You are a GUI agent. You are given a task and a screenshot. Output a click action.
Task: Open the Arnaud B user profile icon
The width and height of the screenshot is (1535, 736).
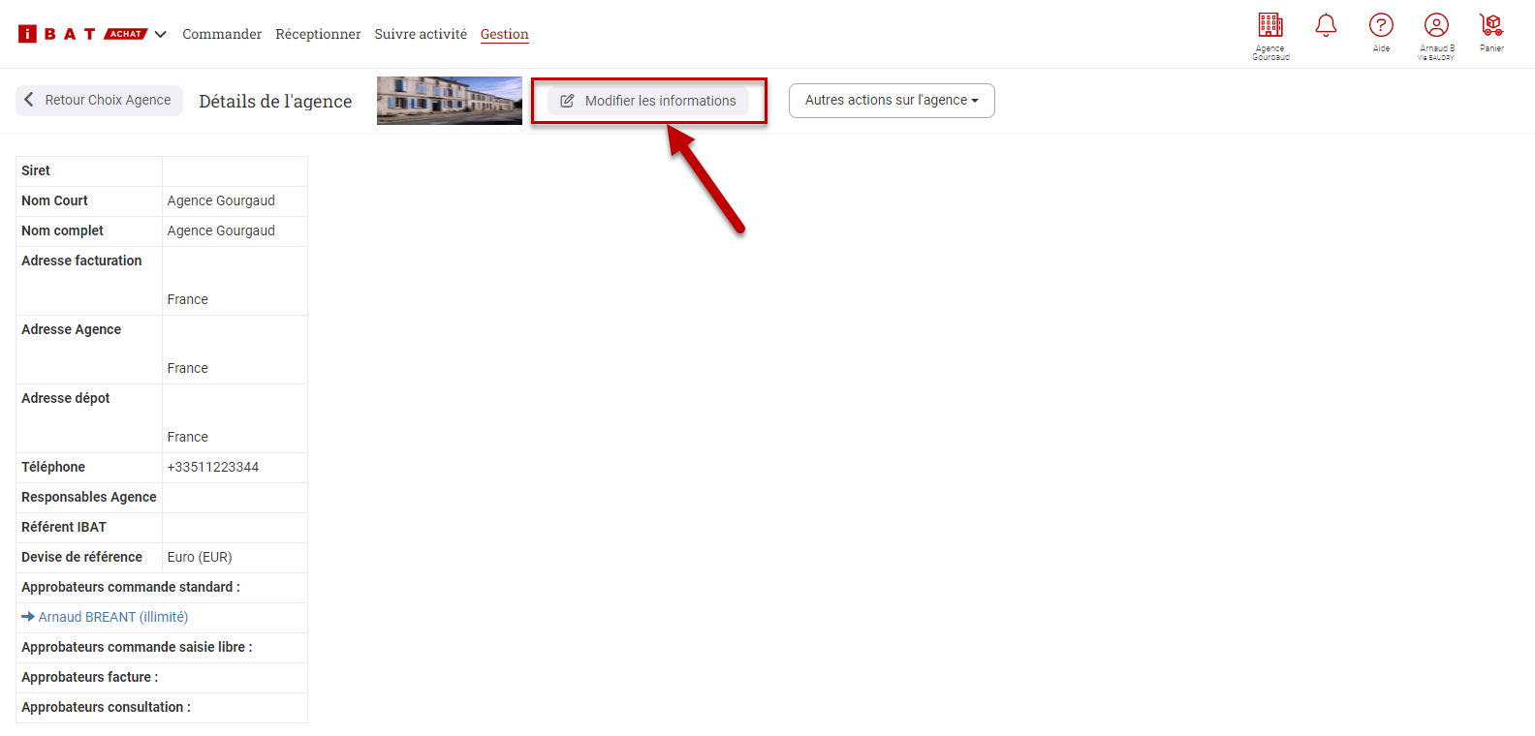point(1436,26)
